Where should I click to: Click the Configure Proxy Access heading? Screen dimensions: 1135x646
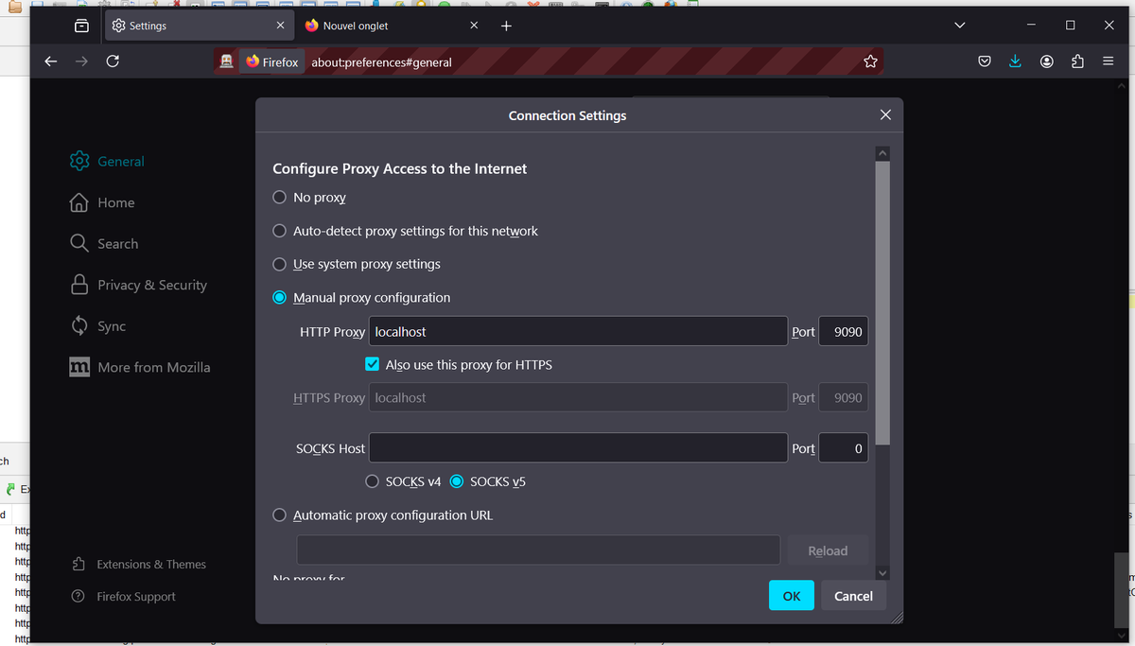[x=400, y=168]
